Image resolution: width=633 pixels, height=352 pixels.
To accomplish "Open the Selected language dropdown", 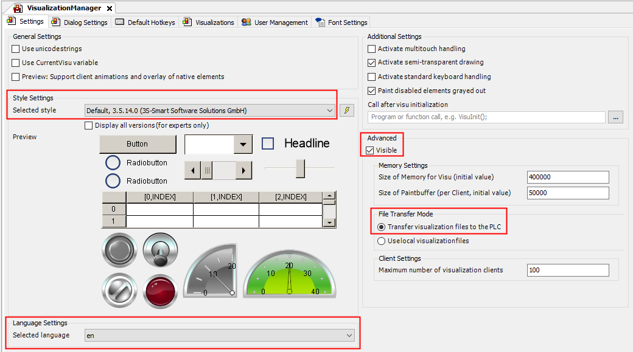I will click(x=349, y=335).
